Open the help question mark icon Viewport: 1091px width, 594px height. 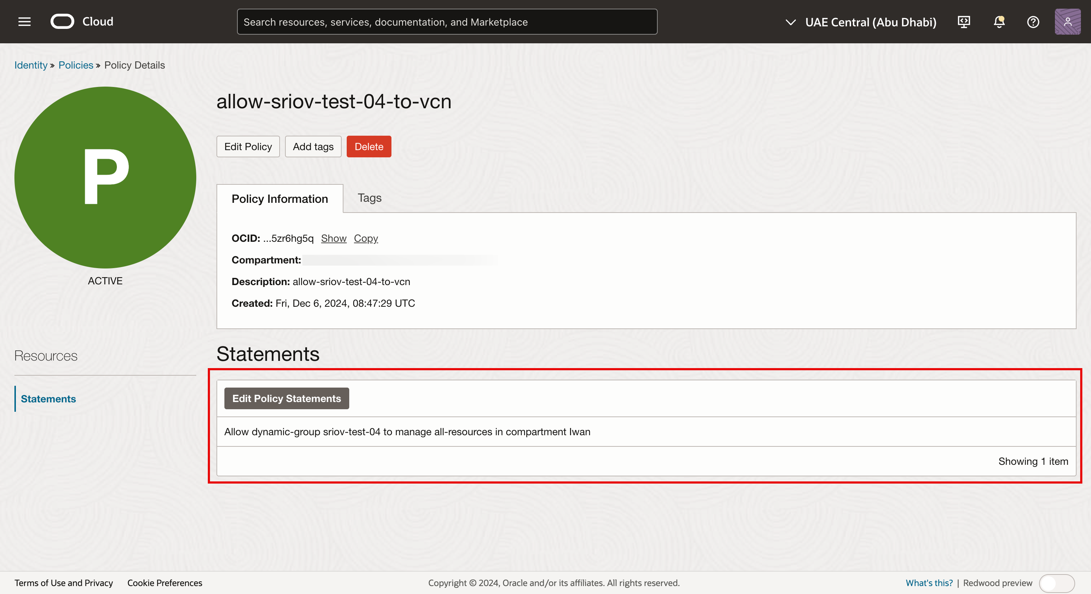[1033, 22]
